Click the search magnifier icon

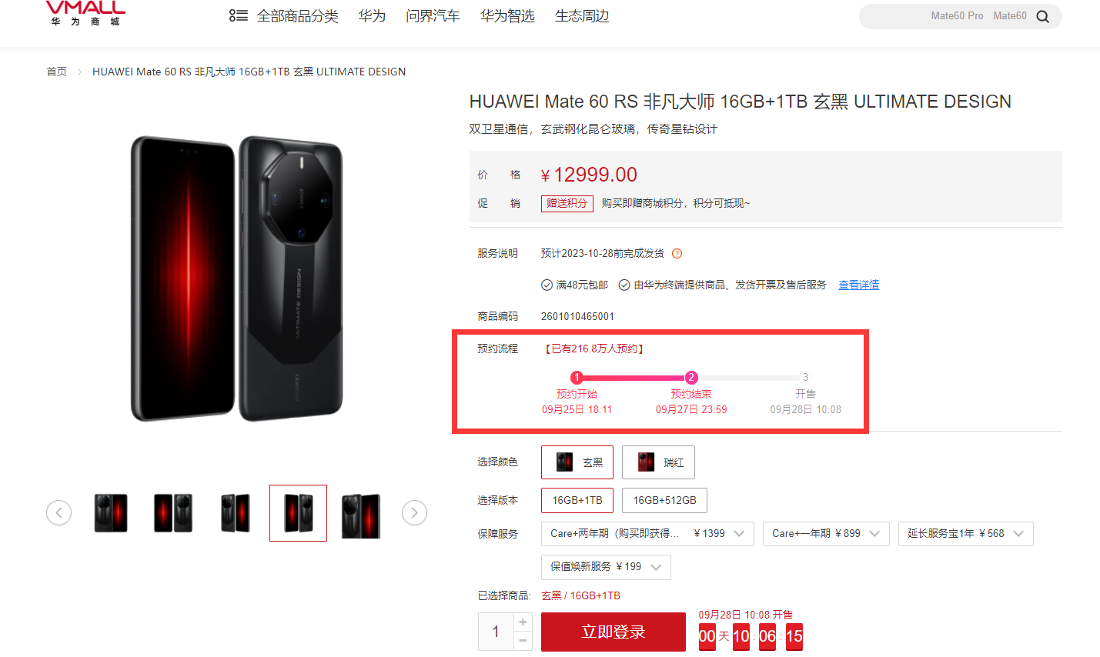tap(1042, 16)
